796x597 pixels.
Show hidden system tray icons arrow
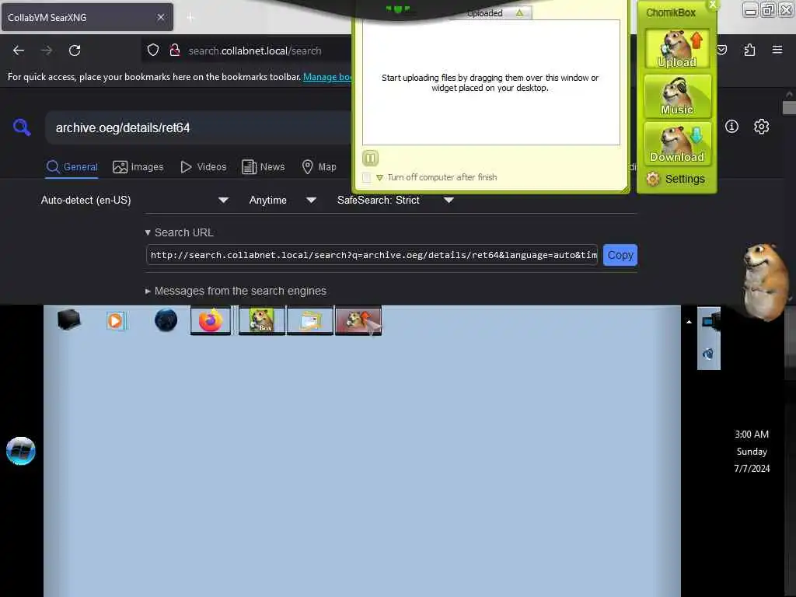pos(689,322)
